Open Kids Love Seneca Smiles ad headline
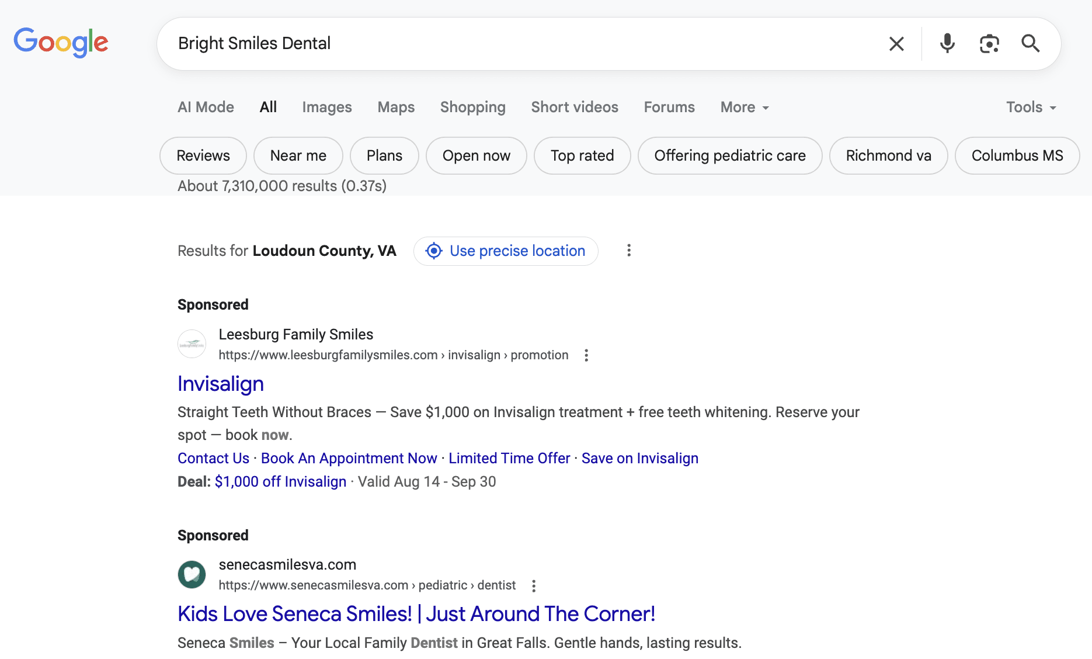The width and height of the screenshot is (1092, 659). [416, 614]
